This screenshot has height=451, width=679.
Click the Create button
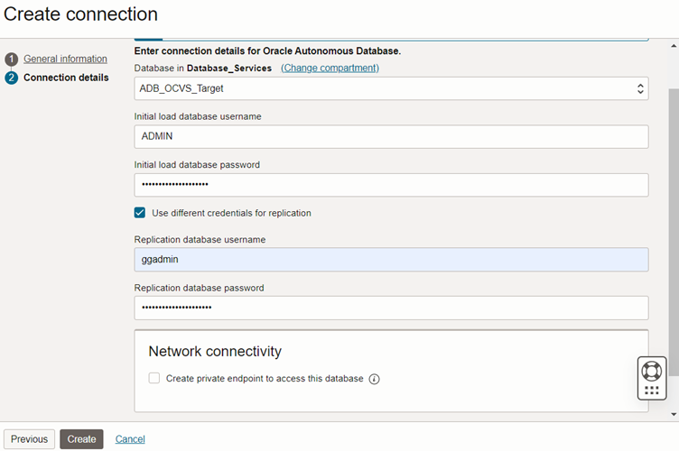pos(81,439)
